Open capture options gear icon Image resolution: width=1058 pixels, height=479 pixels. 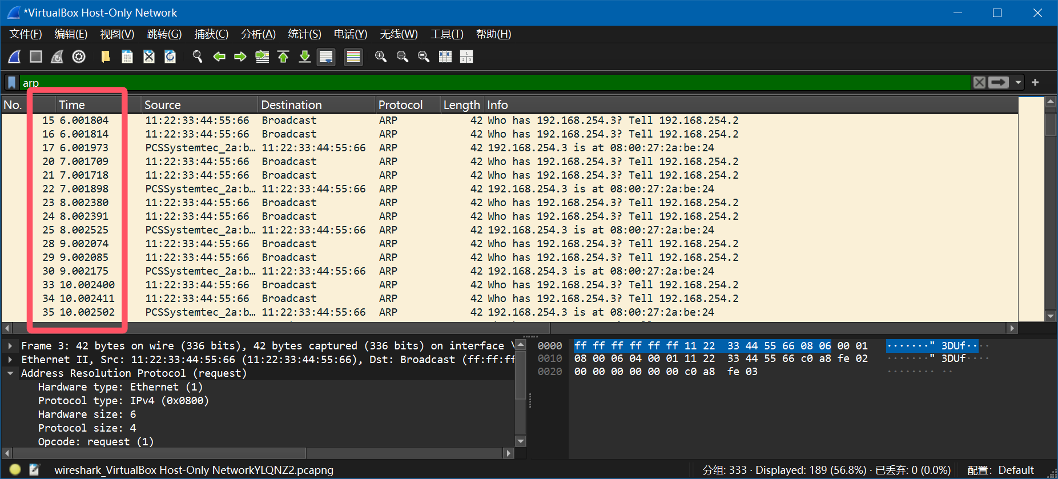click(x=79, y=57)
